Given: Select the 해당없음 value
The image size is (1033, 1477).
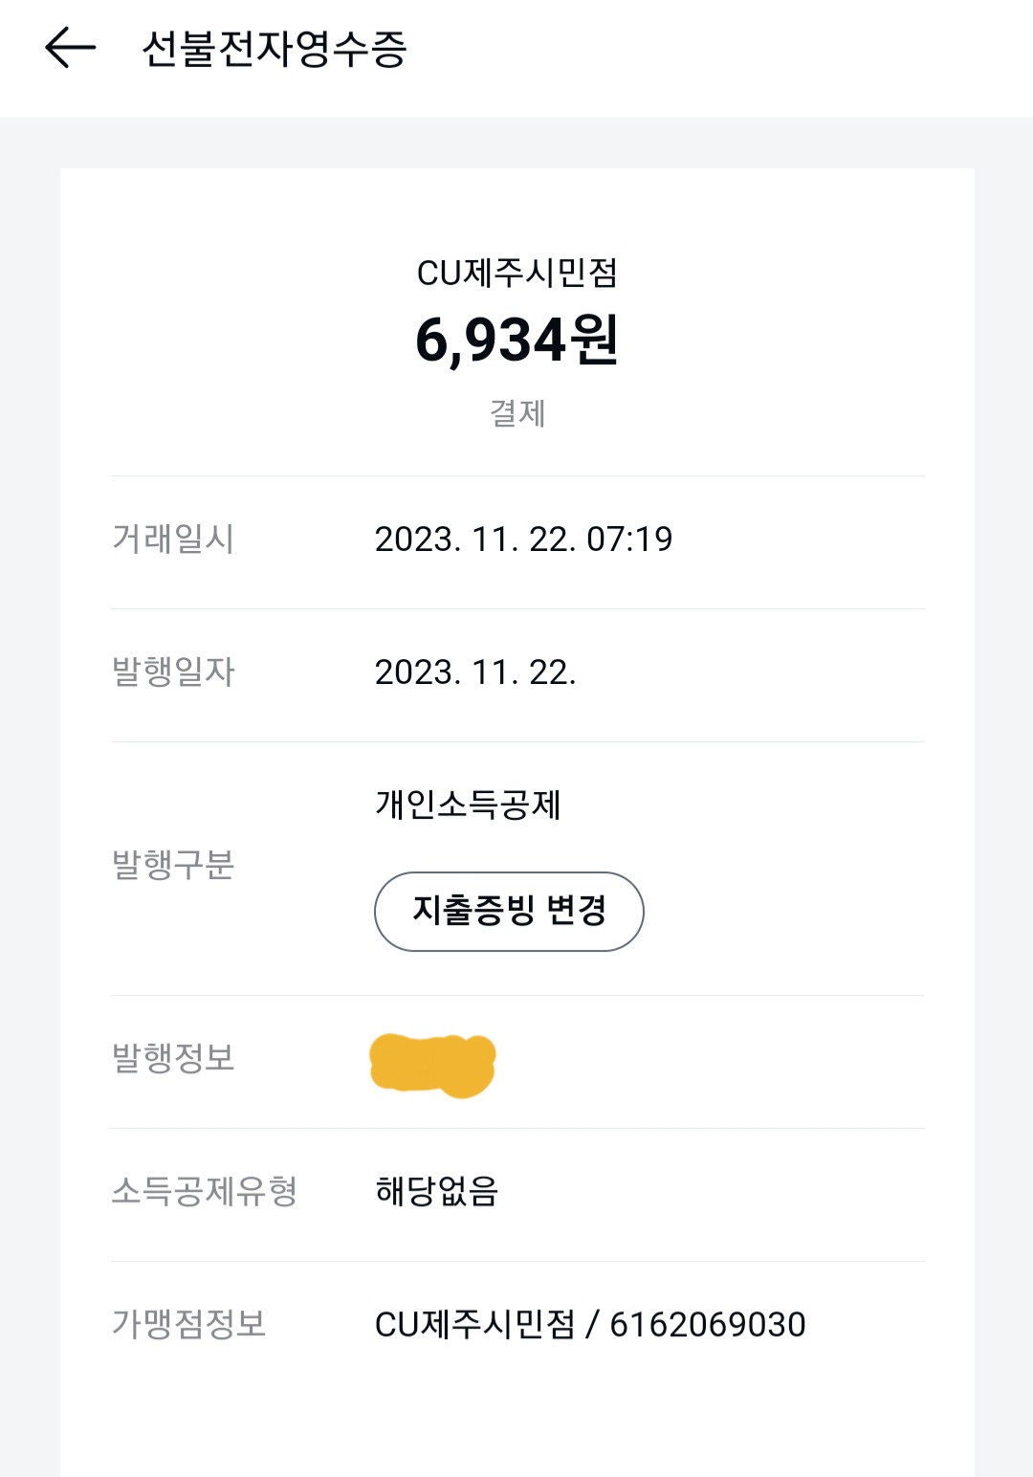Looking at the screenshot, I should pyautogui.click(x=437, y=1192).
